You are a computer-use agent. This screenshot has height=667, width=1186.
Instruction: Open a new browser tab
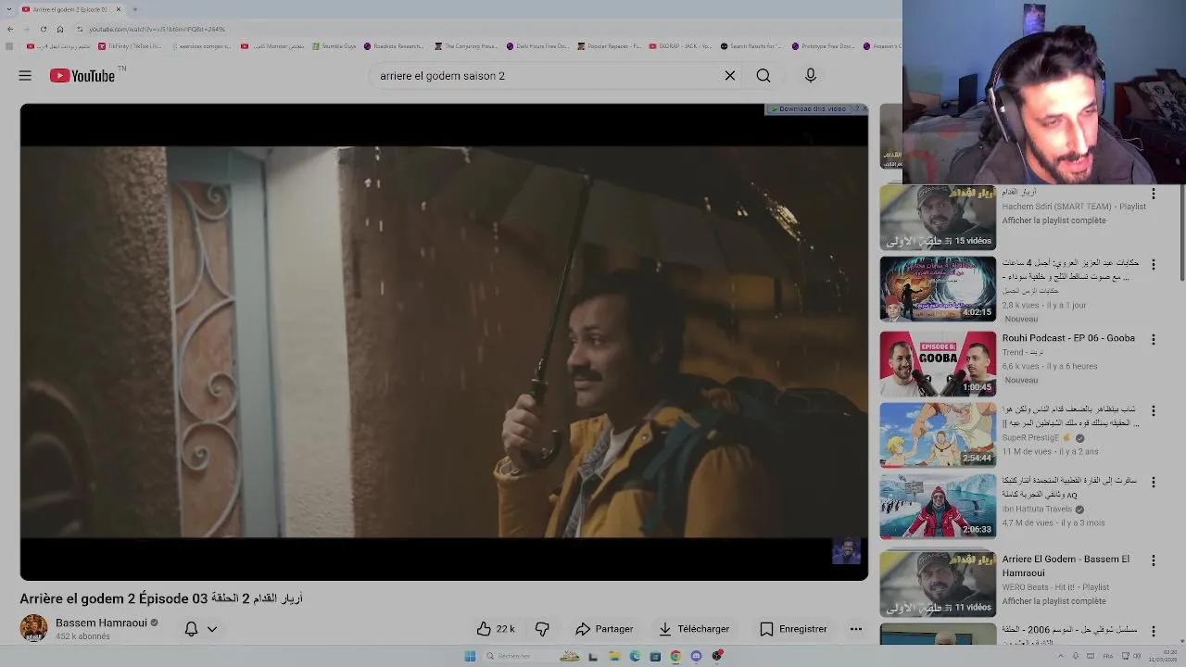click(135, 9)
